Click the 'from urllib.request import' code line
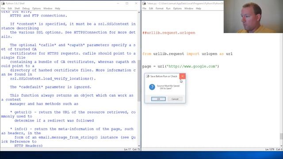The height and width of the screenshot is (159, 283). (187, 54)
